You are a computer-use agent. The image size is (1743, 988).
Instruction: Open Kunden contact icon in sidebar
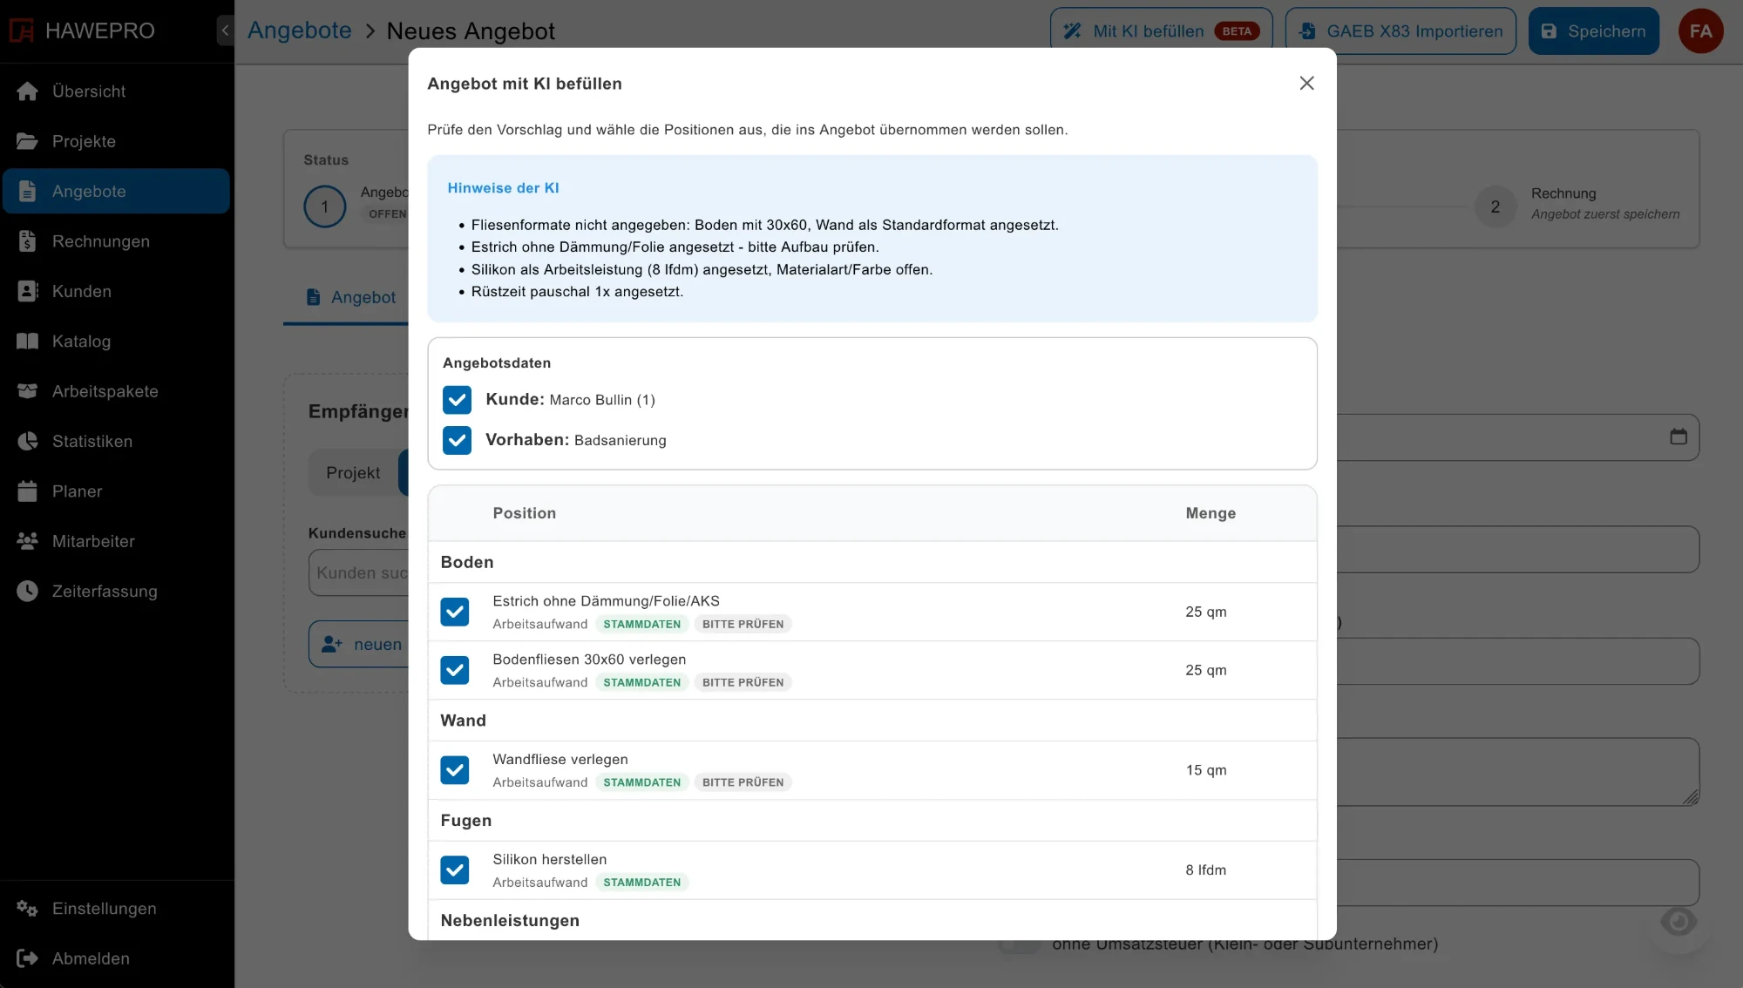[x=28, y=291]
